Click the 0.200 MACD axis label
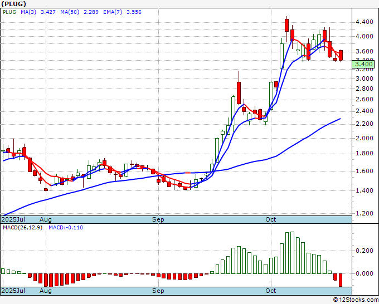 [x=365, y=251]
